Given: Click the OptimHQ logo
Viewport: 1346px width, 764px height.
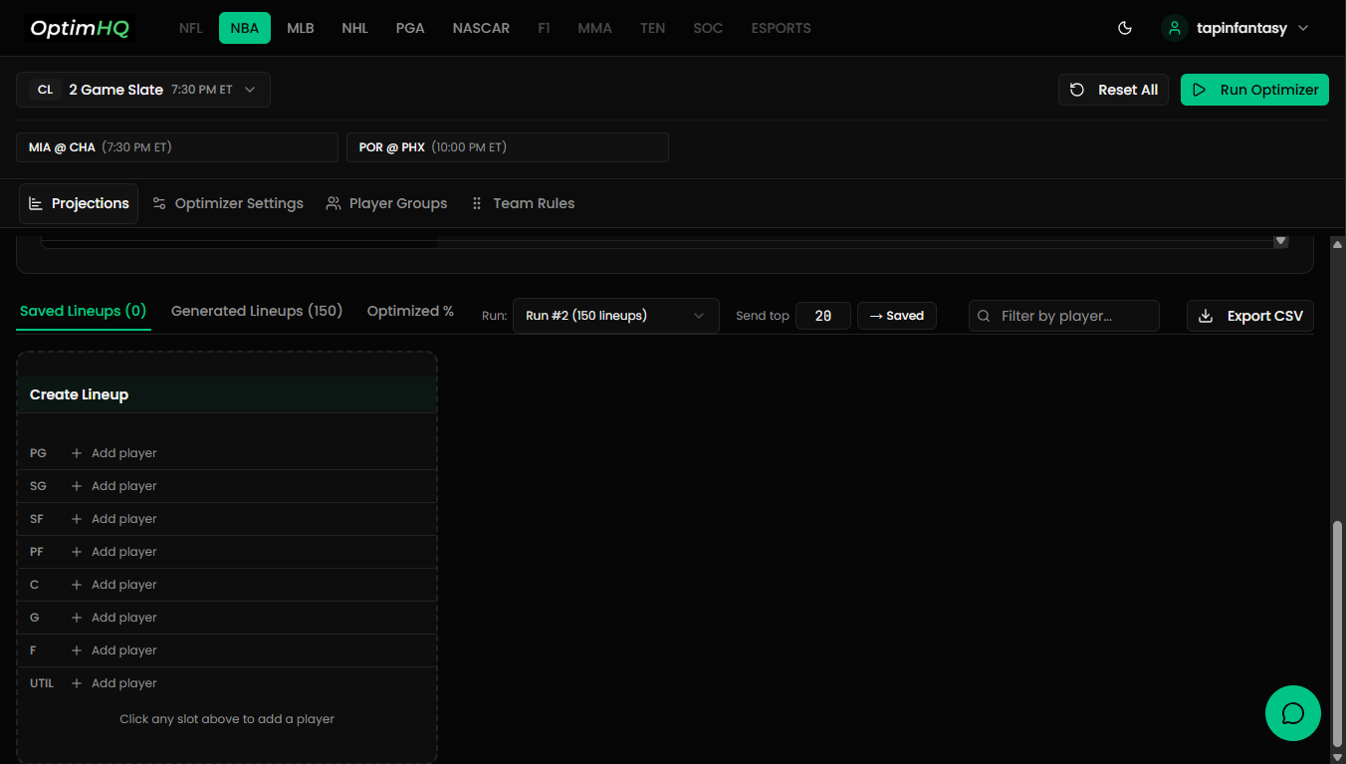Looking at the screenshot, I should tap(80, 28).
